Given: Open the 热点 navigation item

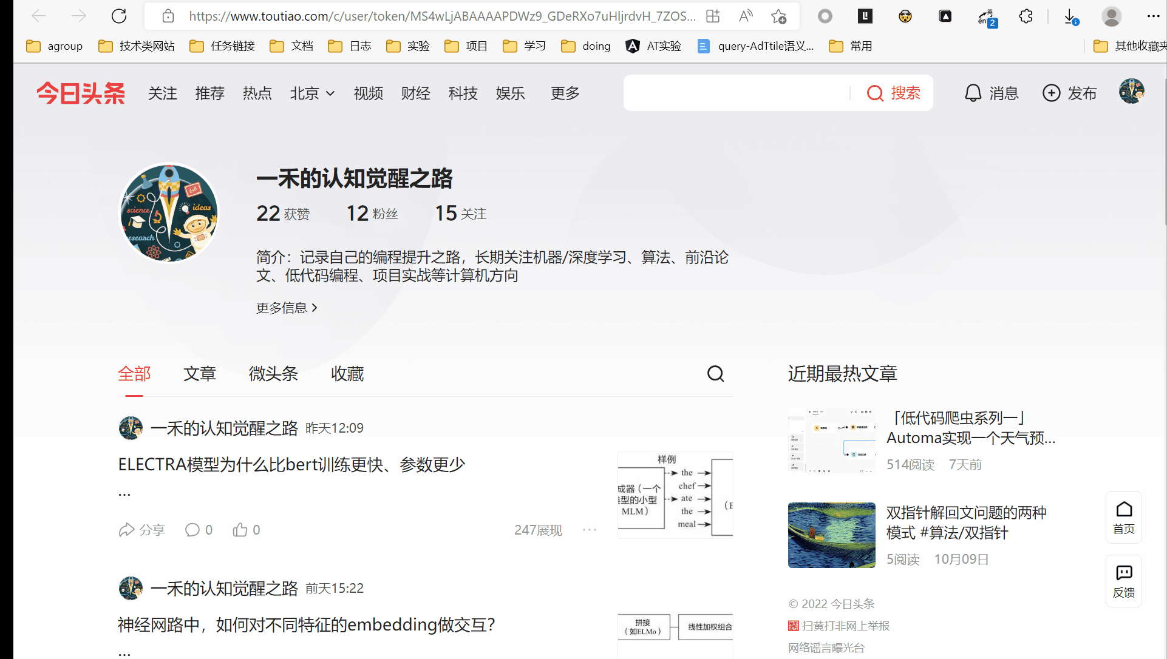Looking at the screenshot, I should pos(257,93).
